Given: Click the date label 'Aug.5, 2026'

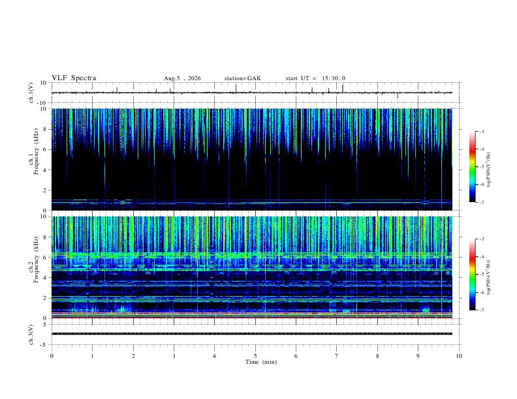Looking at the screenshot, I should pos(182,78).
